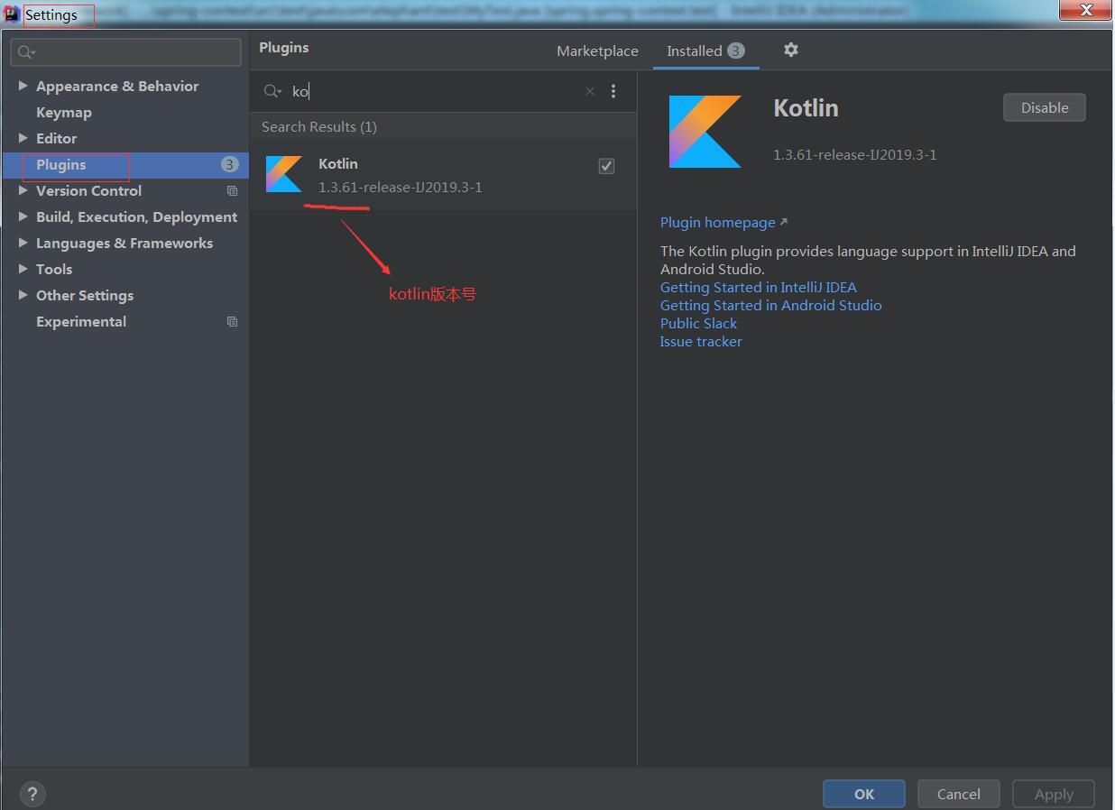
Task: Select Experimental in the settings tree
Action: 81,322
